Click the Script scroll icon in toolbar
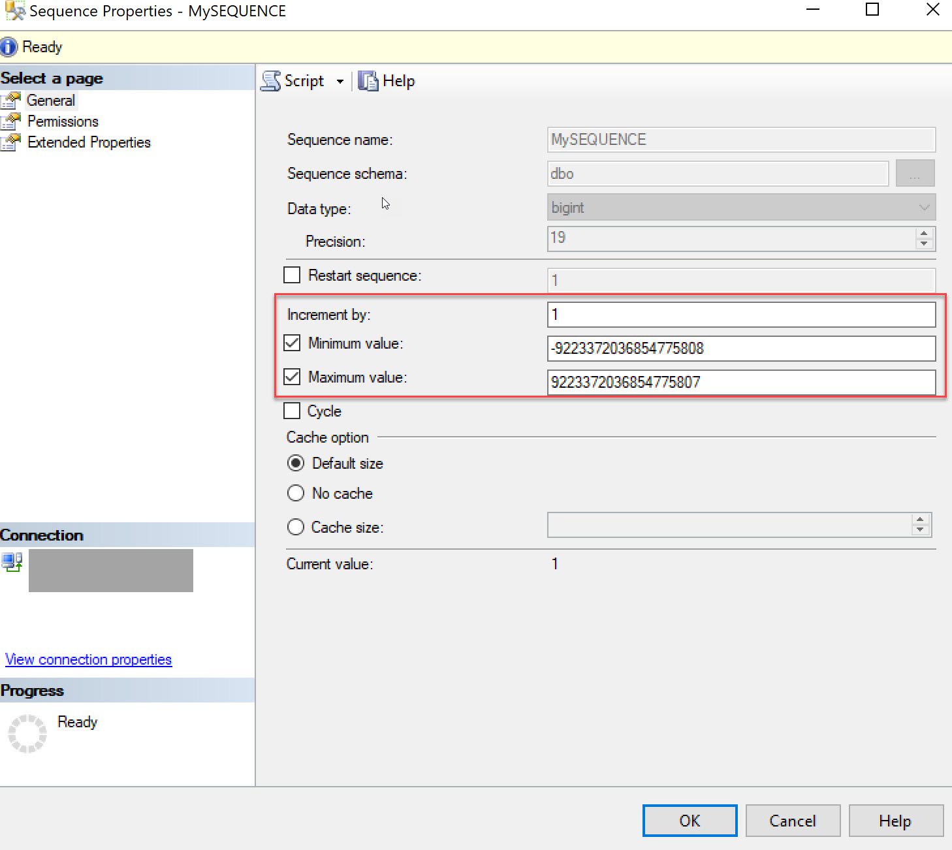The image size is (952, 850). coord(271,81)
